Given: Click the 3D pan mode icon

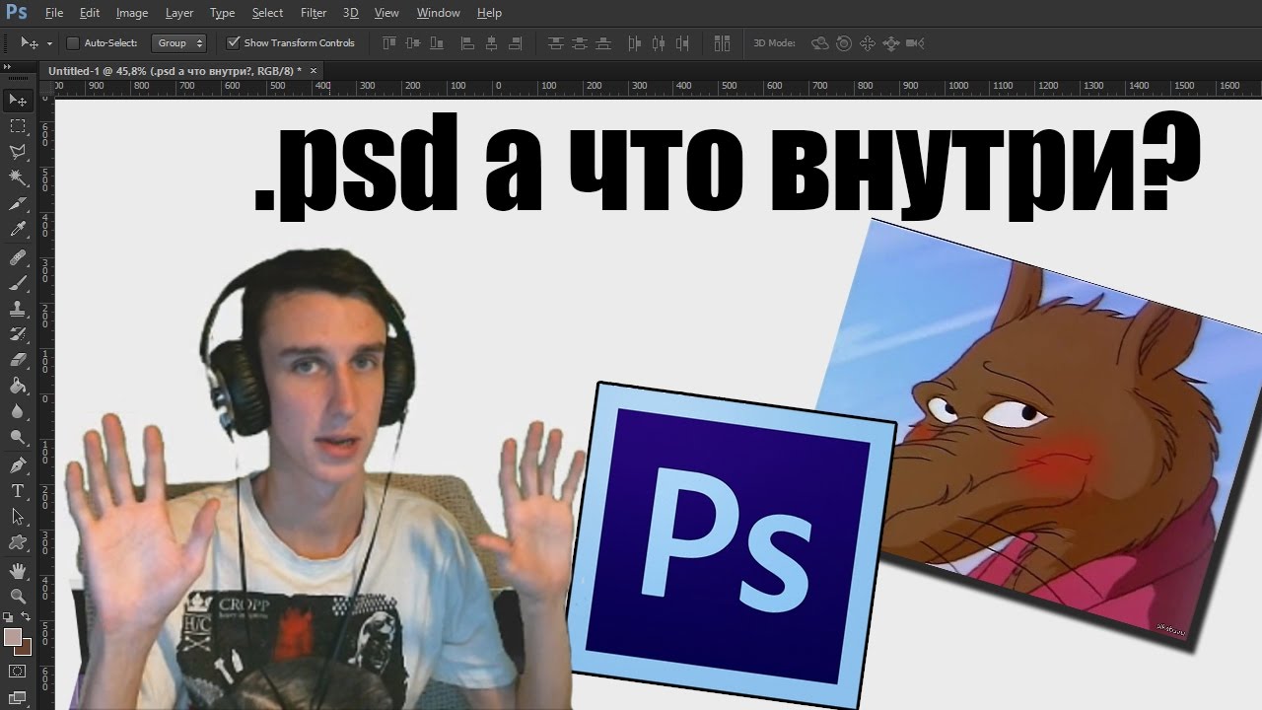Looking at the screenshot, I should pos(868,43).
